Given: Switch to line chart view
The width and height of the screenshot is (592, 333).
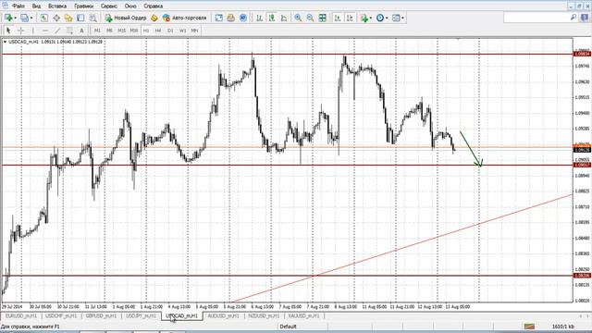Looking at the screenshot, I should click(284, 18).
